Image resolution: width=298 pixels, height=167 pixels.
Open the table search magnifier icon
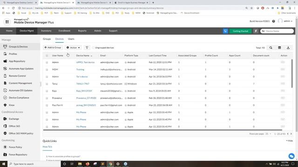click(x=271, y=48)
